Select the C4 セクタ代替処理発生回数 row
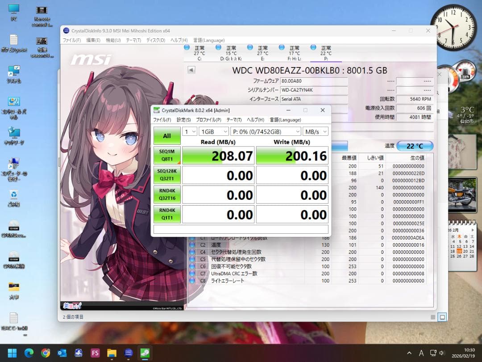This screenshot has width=482, height=362. pos(307,252)
